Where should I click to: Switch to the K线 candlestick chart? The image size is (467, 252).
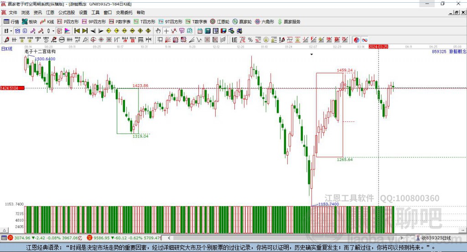(47, 22)
